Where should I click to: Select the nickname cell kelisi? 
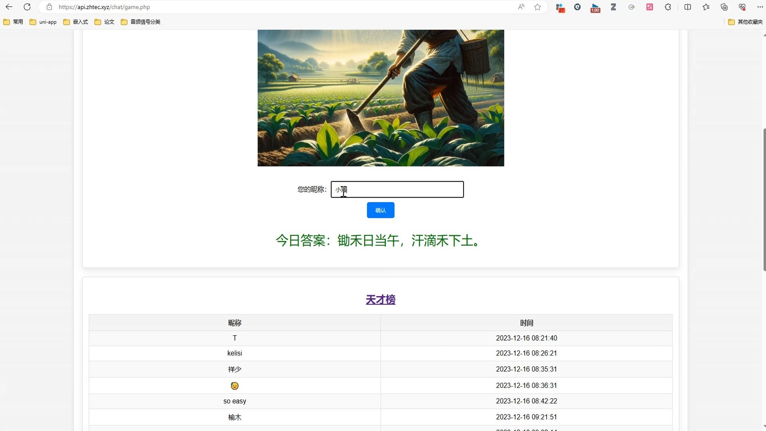(235, 353)
